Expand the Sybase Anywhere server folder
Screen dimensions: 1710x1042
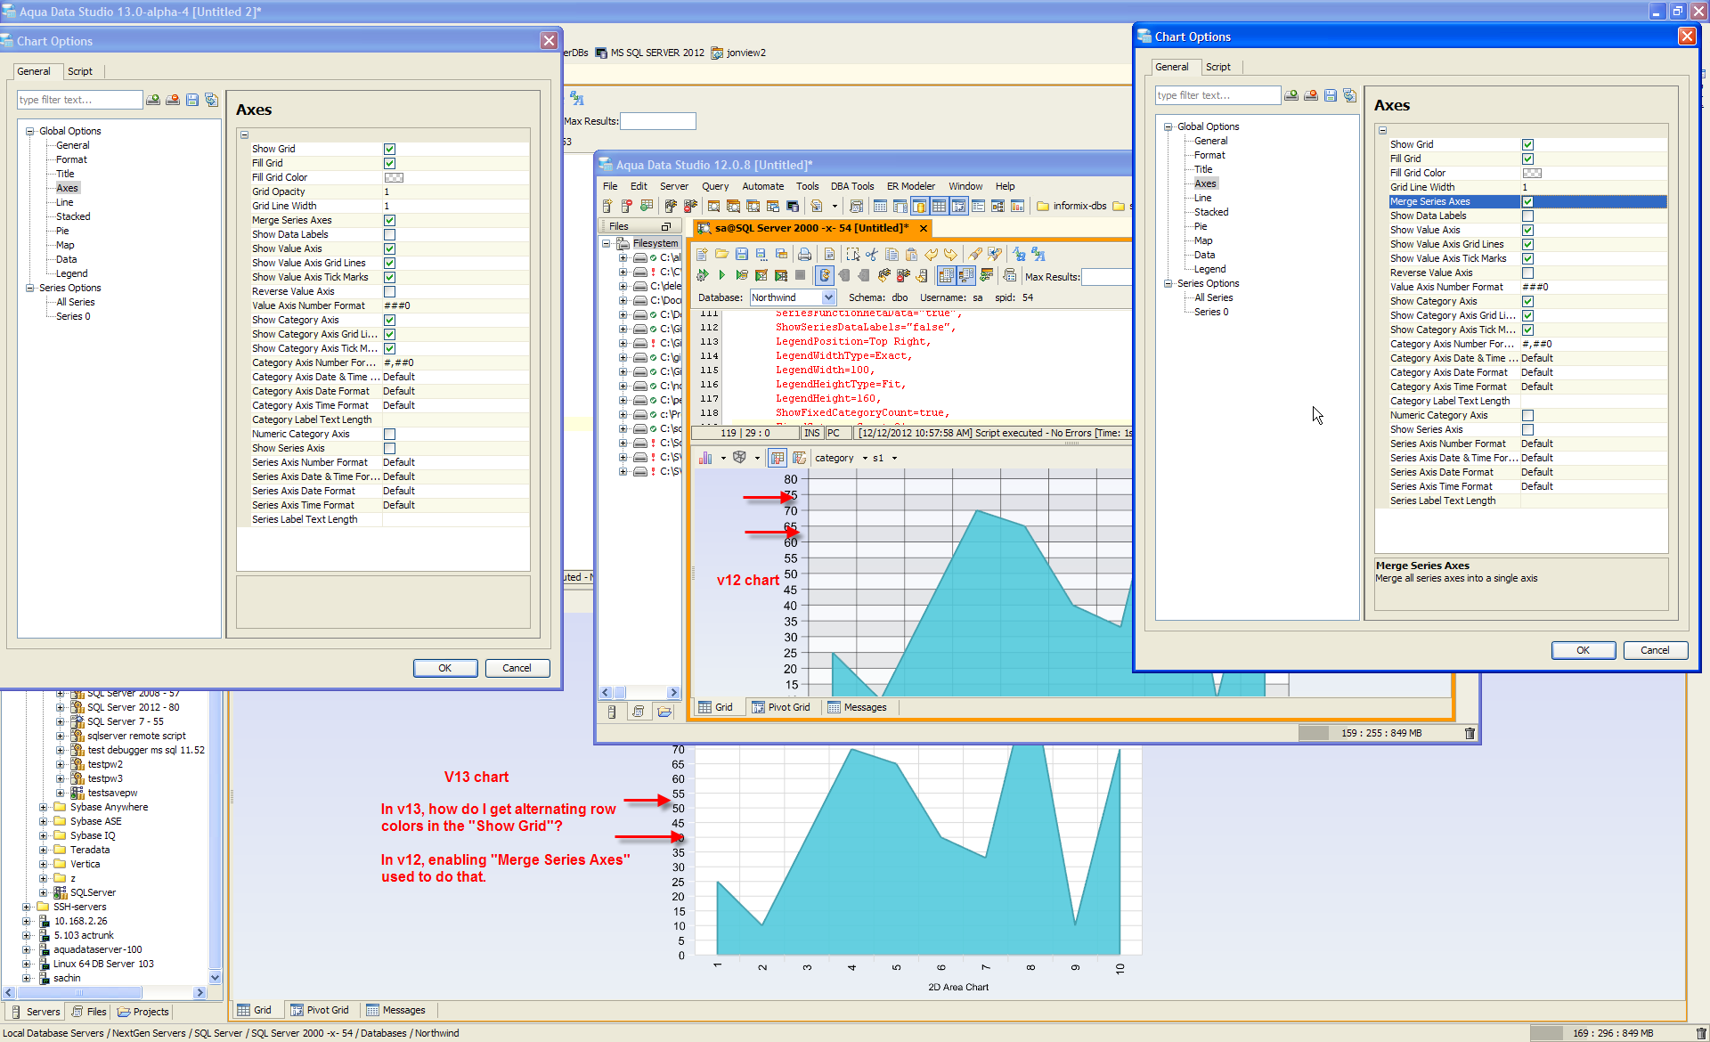coord(43,807)
